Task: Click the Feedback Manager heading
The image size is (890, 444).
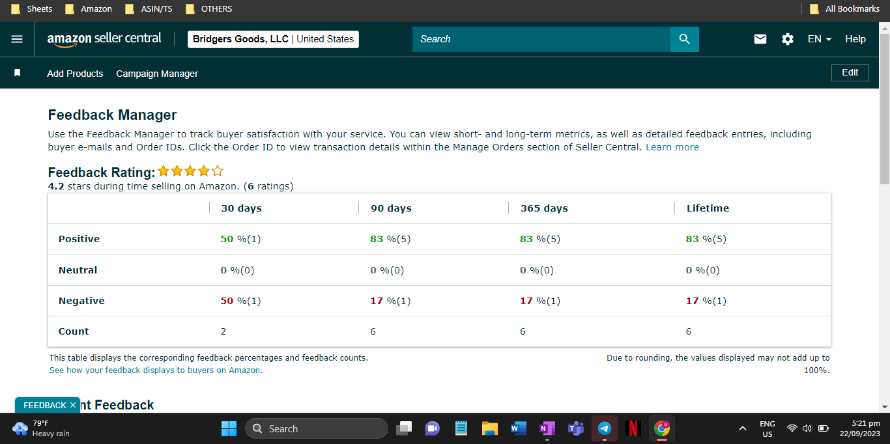Action: coord(113,115)
